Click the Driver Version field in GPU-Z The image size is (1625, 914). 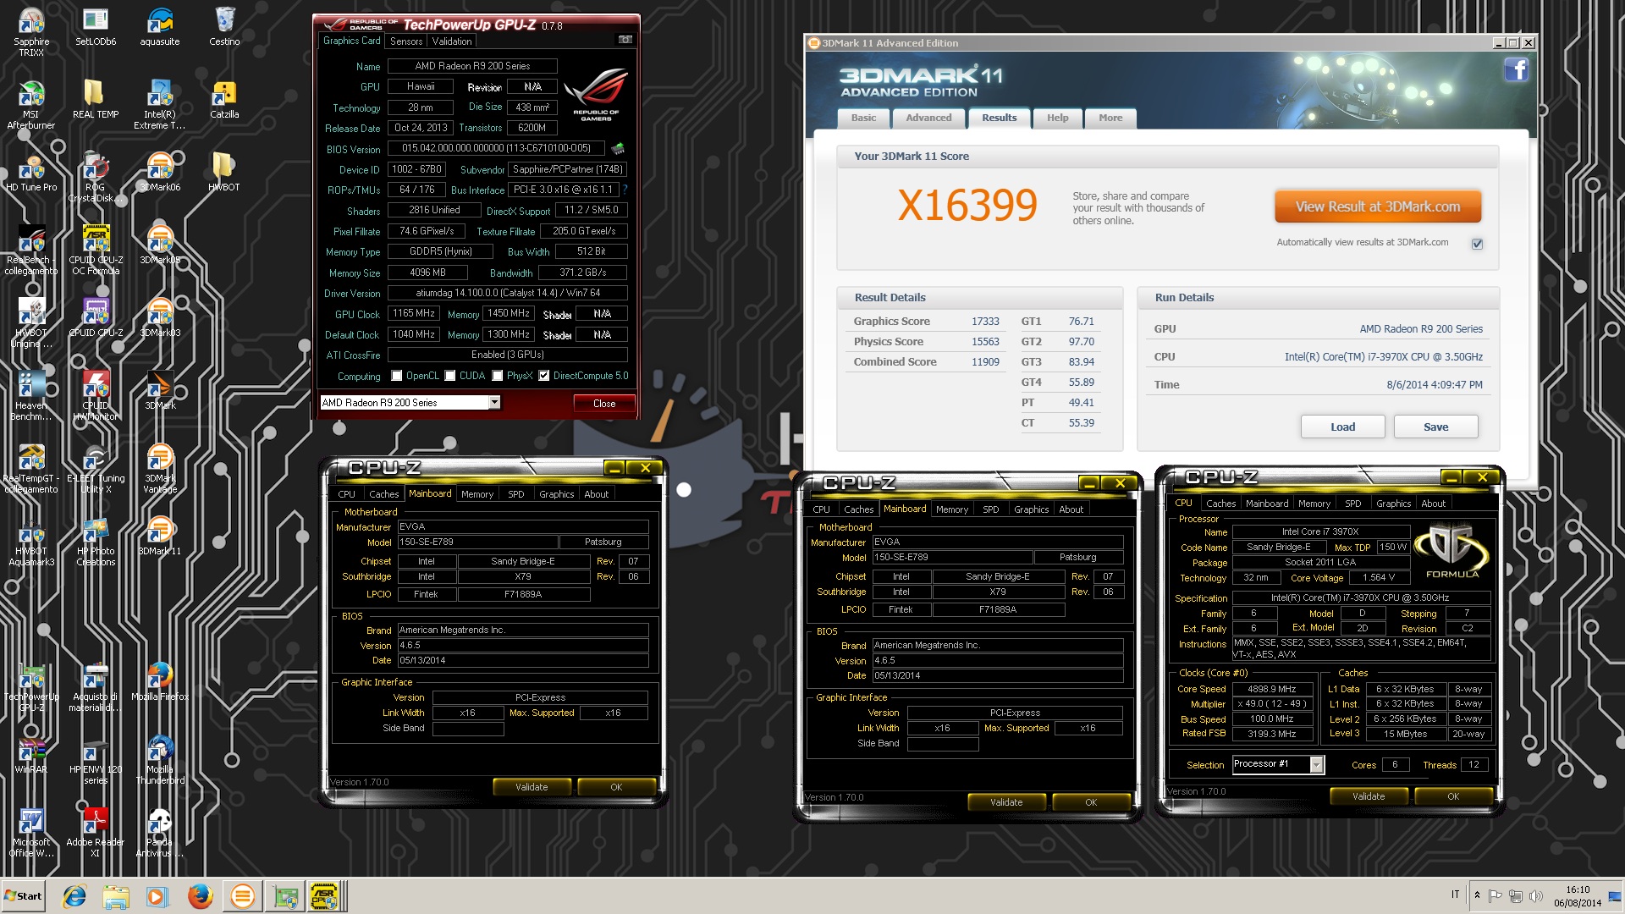[508, 293]
